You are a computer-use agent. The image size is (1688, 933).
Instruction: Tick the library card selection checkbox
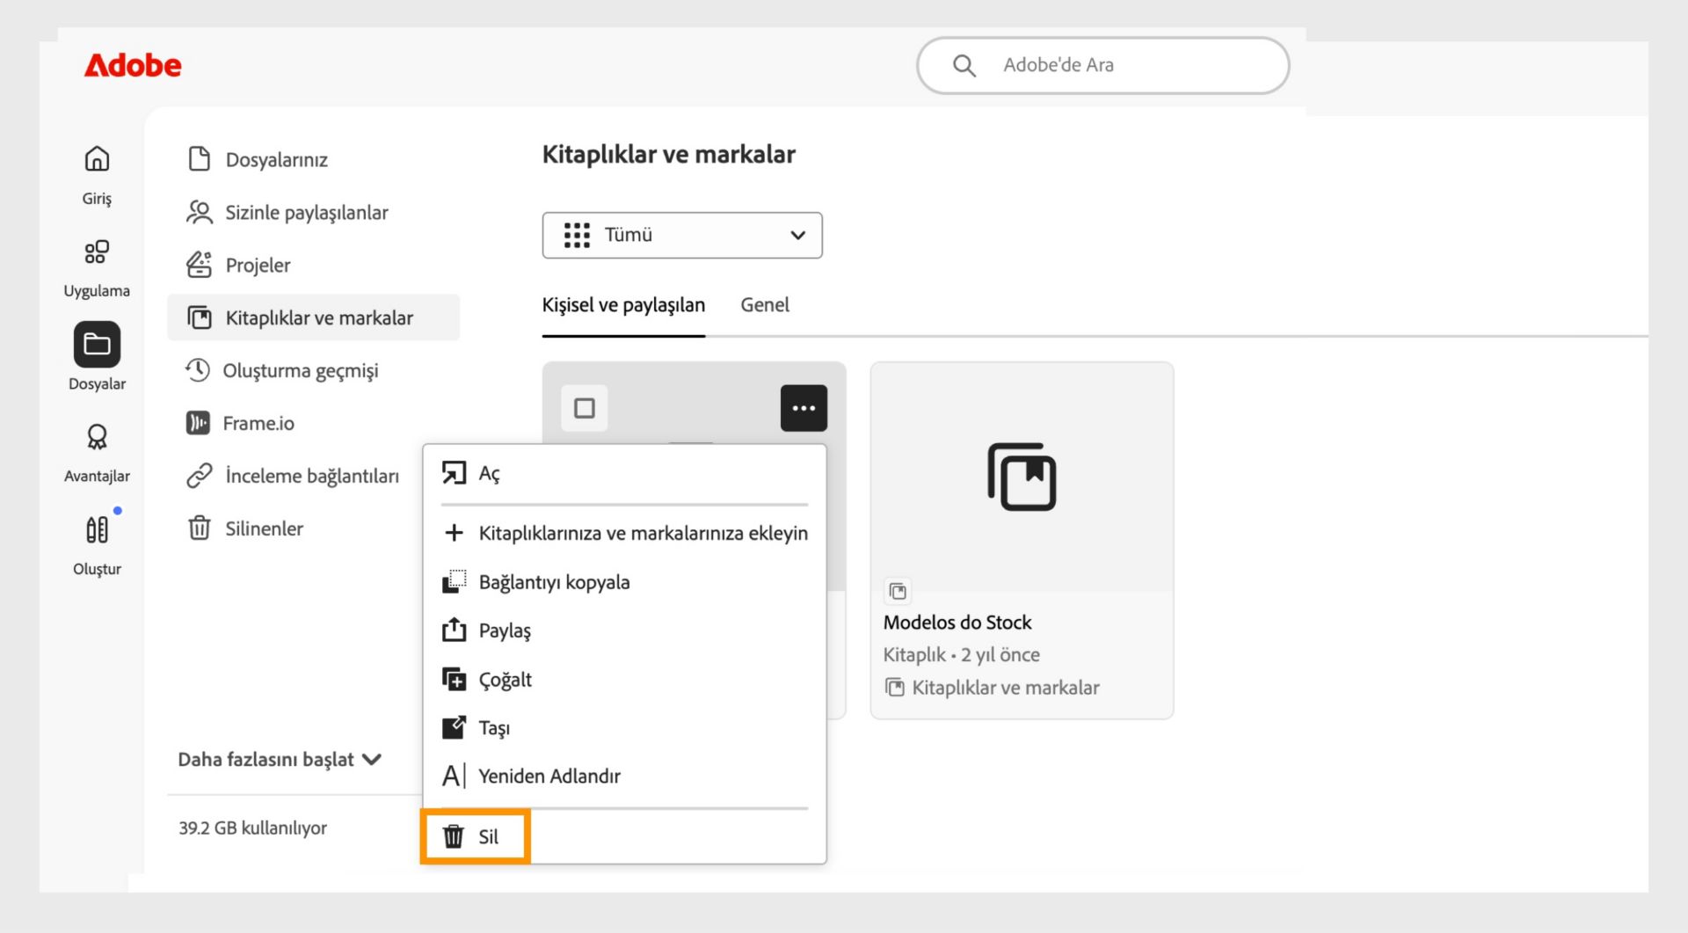pyautogui.click(x=585, y=408)
